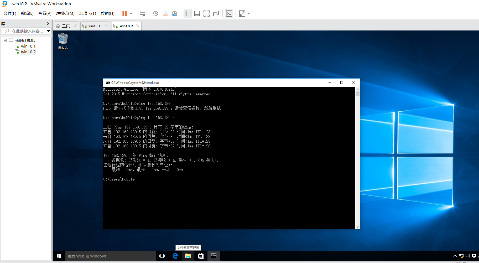This screenshot has width=479, height=263.
Task: Collapse the 我的计算机 tree node
Action: pos(5,40)
